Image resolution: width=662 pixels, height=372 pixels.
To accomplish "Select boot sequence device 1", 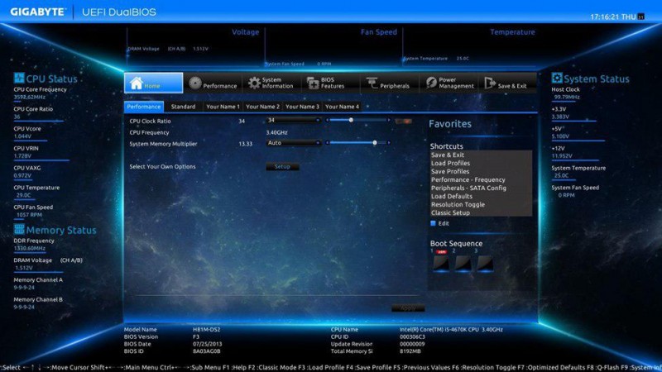I will pos(441,263).
